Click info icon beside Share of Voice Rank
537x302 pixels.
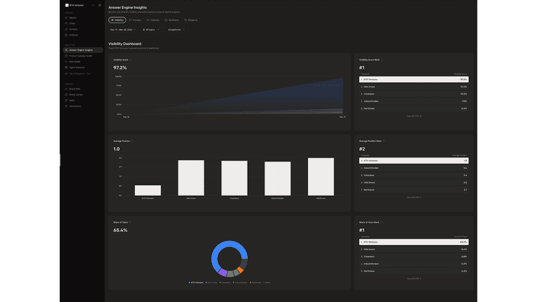pyautogui.click(x=381, y=222)
